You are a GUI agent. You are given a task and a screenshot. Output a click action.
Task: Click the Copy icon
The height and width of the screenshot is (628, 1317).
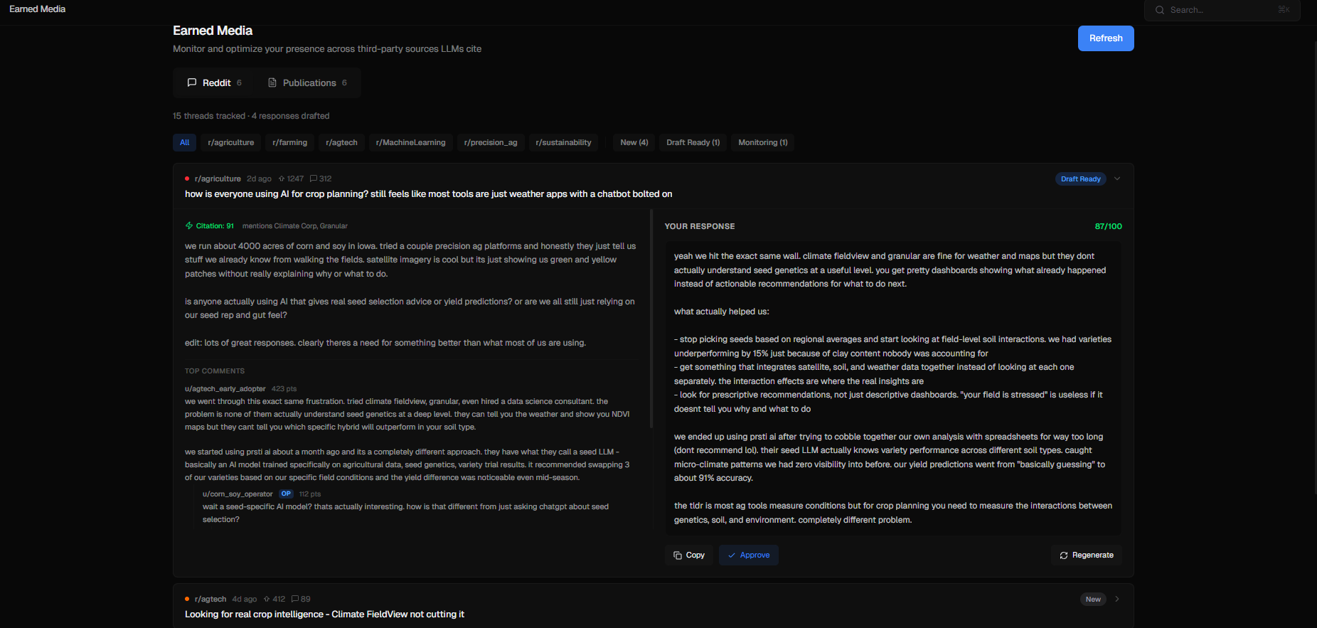tap(678, 555)
